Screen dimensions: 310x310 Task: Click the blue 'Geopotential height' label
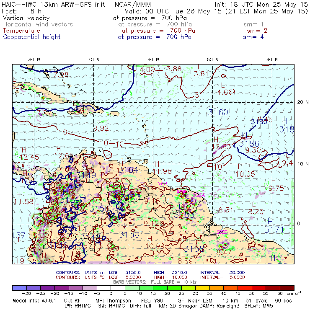pyautogui.click(x=32, y=37)
